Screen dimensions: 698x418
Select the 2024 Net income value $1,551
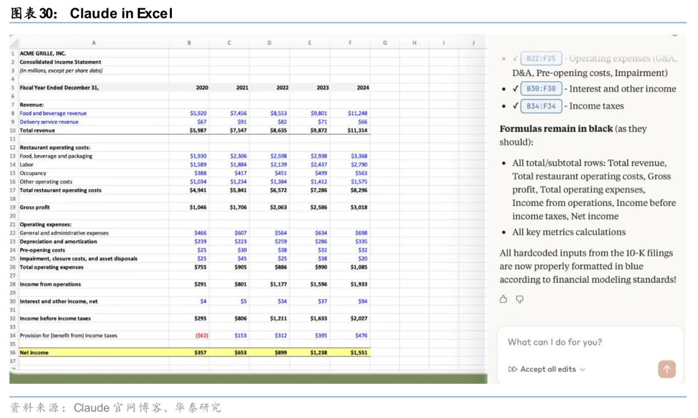(358, 353)
